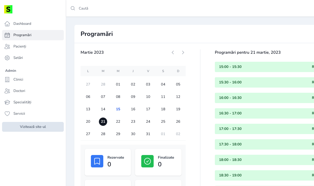Image resolution: width=314 pixels, height=186 pixels.
Task: Click the green S logo
Action: (8, 9)
